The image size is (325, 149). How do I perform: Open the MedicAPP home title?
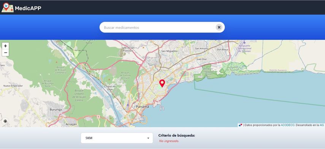[28, 8]
